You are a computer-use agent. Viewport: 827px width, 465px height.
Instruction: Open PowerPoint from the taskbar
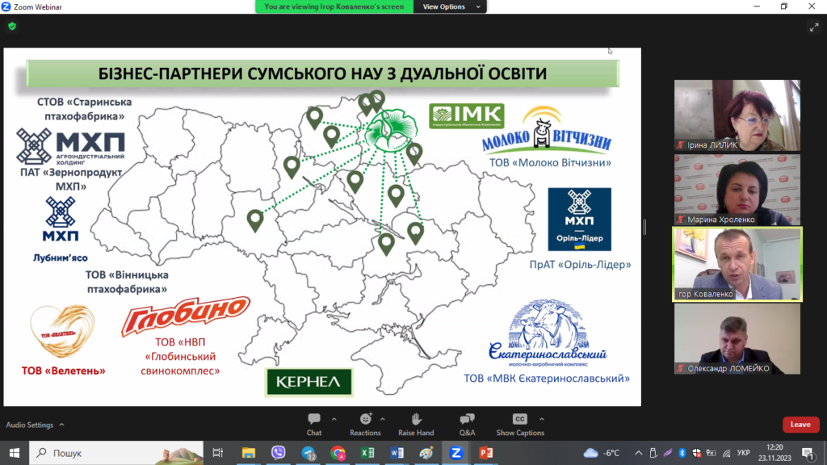[486, 453]
